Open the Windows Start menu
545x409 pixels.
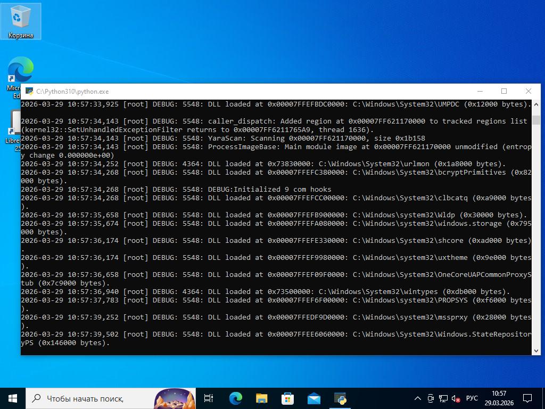pyautogui.click(x=13, y=398)
